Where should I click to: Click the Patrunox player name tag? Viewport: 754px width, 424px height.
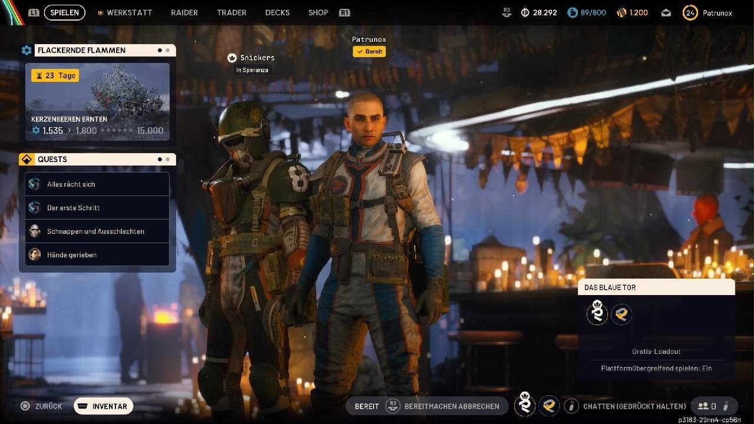click(x=369, y=39)
